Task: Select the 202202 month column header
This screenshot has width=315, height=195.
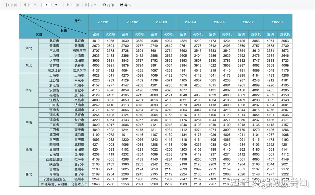Action: pos(132,22)
